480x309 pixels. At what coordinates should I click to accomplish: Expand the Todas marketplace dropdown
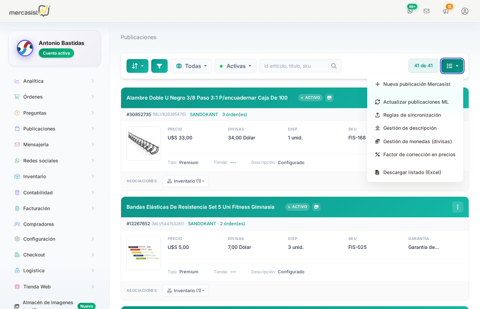(191, 66)
